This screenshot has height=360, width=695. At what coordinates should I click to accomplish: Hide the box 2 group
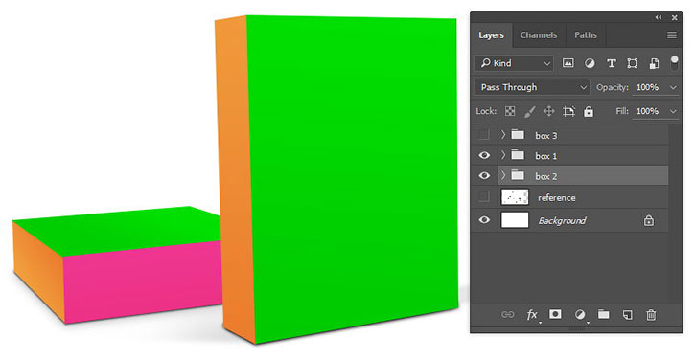tap(484, 175)
